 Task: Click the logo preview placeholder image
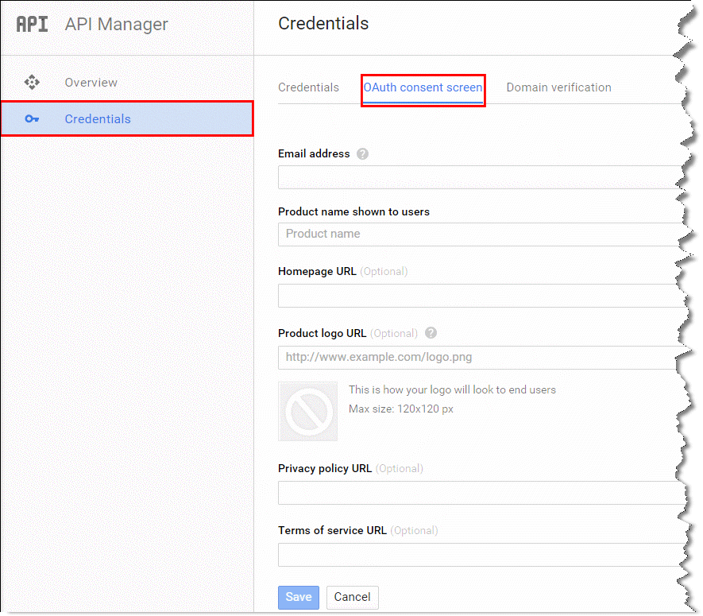coord(307,412)
